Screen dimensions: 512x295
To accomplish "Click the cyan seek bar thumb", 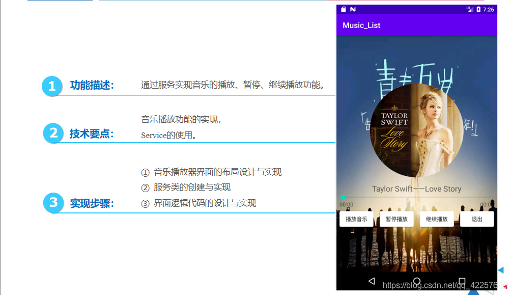I will pos(343,197).
